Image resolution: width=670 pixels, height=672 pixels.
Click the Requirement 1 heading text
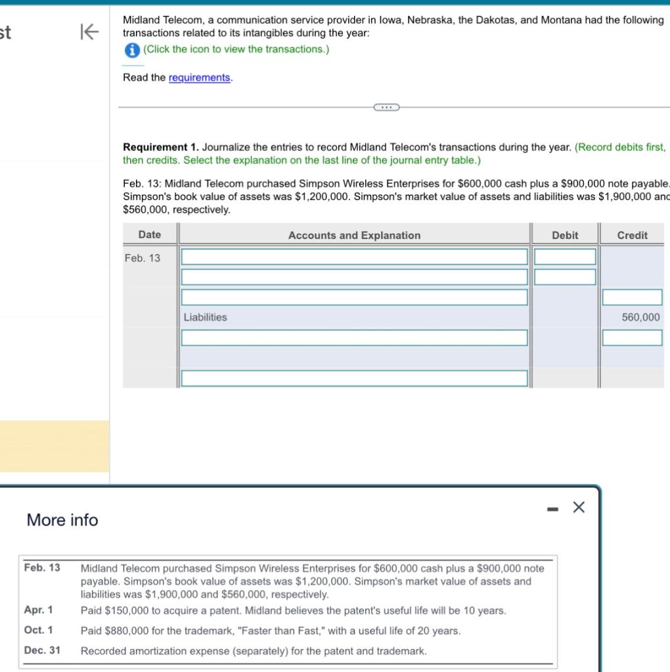pyautogui.click(x=161, y=147)
